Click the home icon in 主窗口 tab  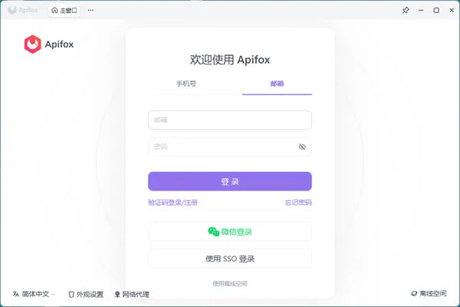54,10
